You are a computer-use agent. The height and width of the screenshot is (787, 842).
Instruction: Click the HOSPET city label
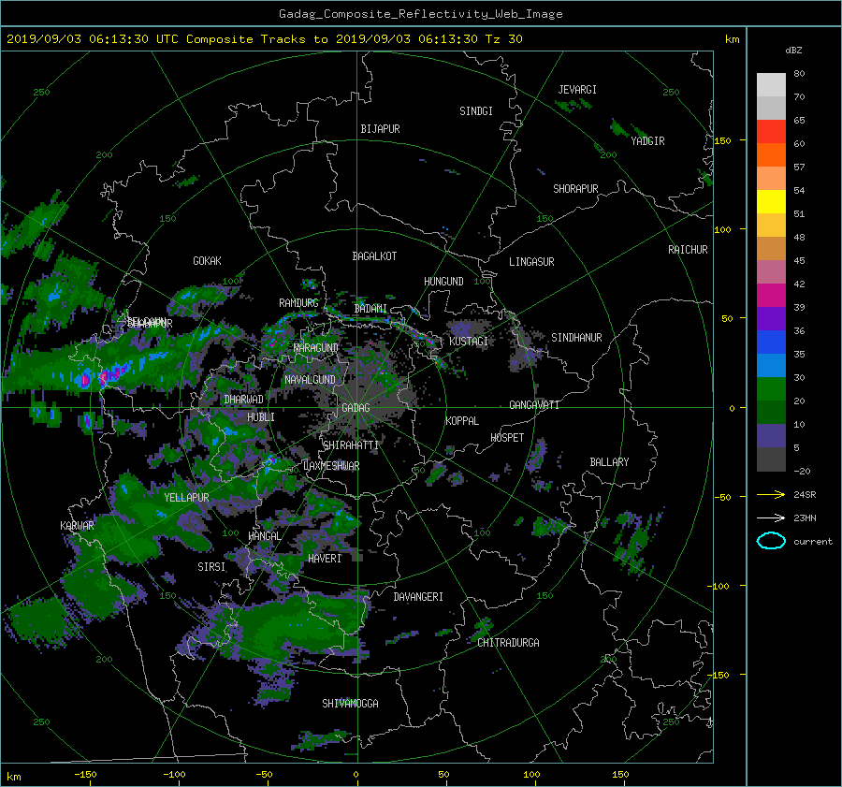click(507, 438)
